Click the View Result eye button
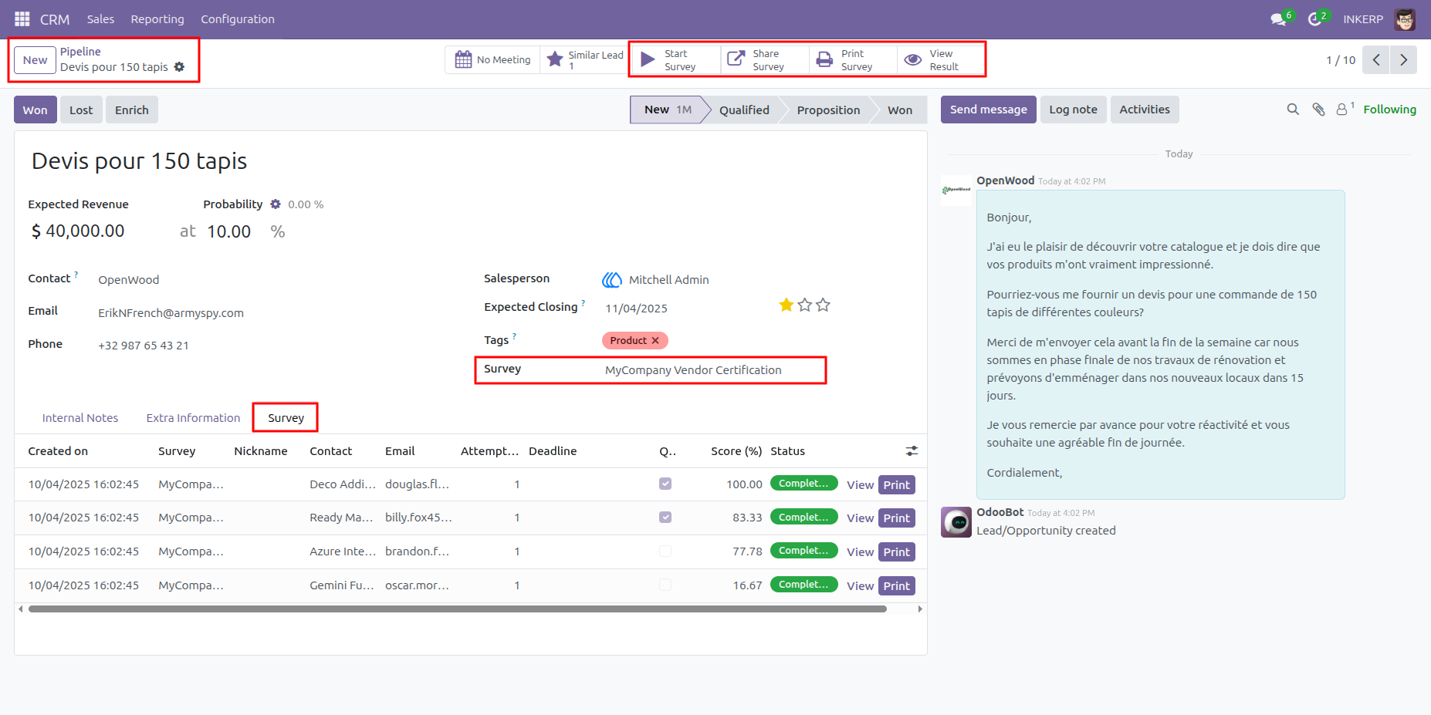 pos(941,59)
